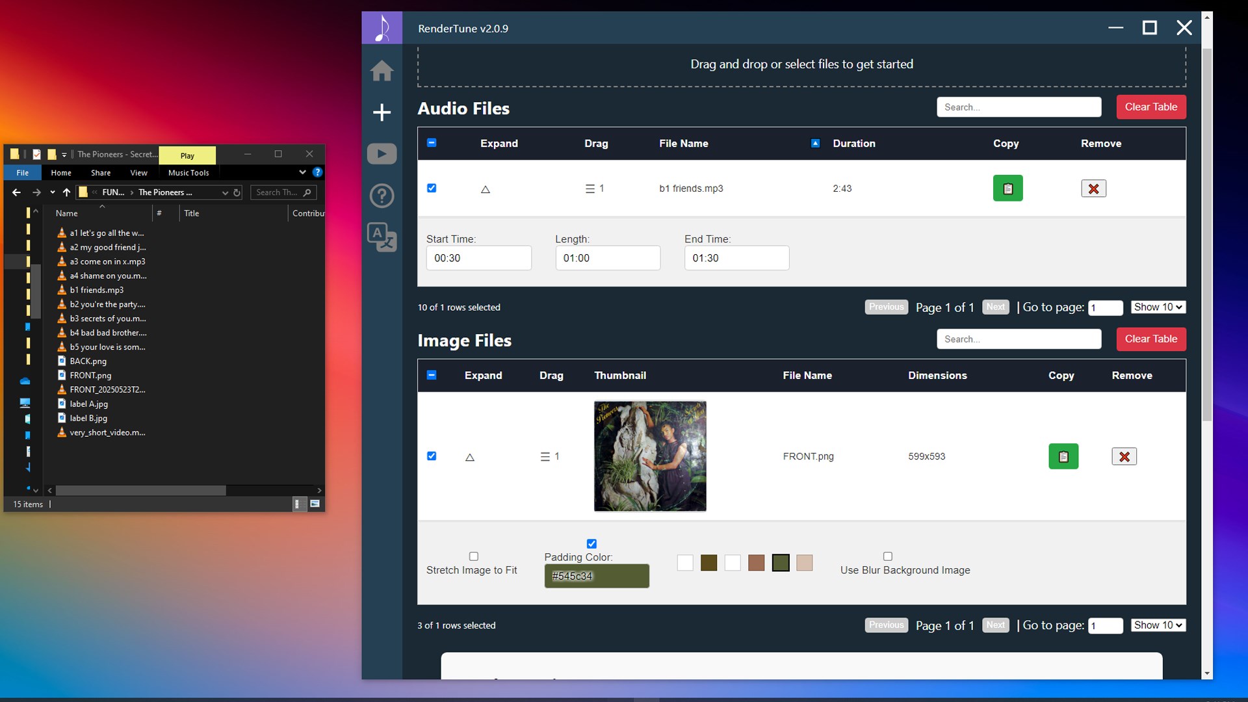This screenshot has height=702, width=1248.
Task: Open the Music Tools ribbon tab
Action: 188,173
